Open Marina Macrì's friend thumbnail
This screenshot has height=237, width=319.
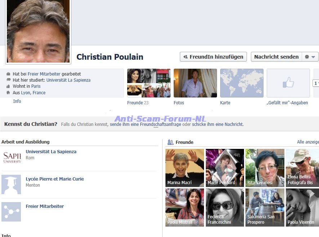185,168
